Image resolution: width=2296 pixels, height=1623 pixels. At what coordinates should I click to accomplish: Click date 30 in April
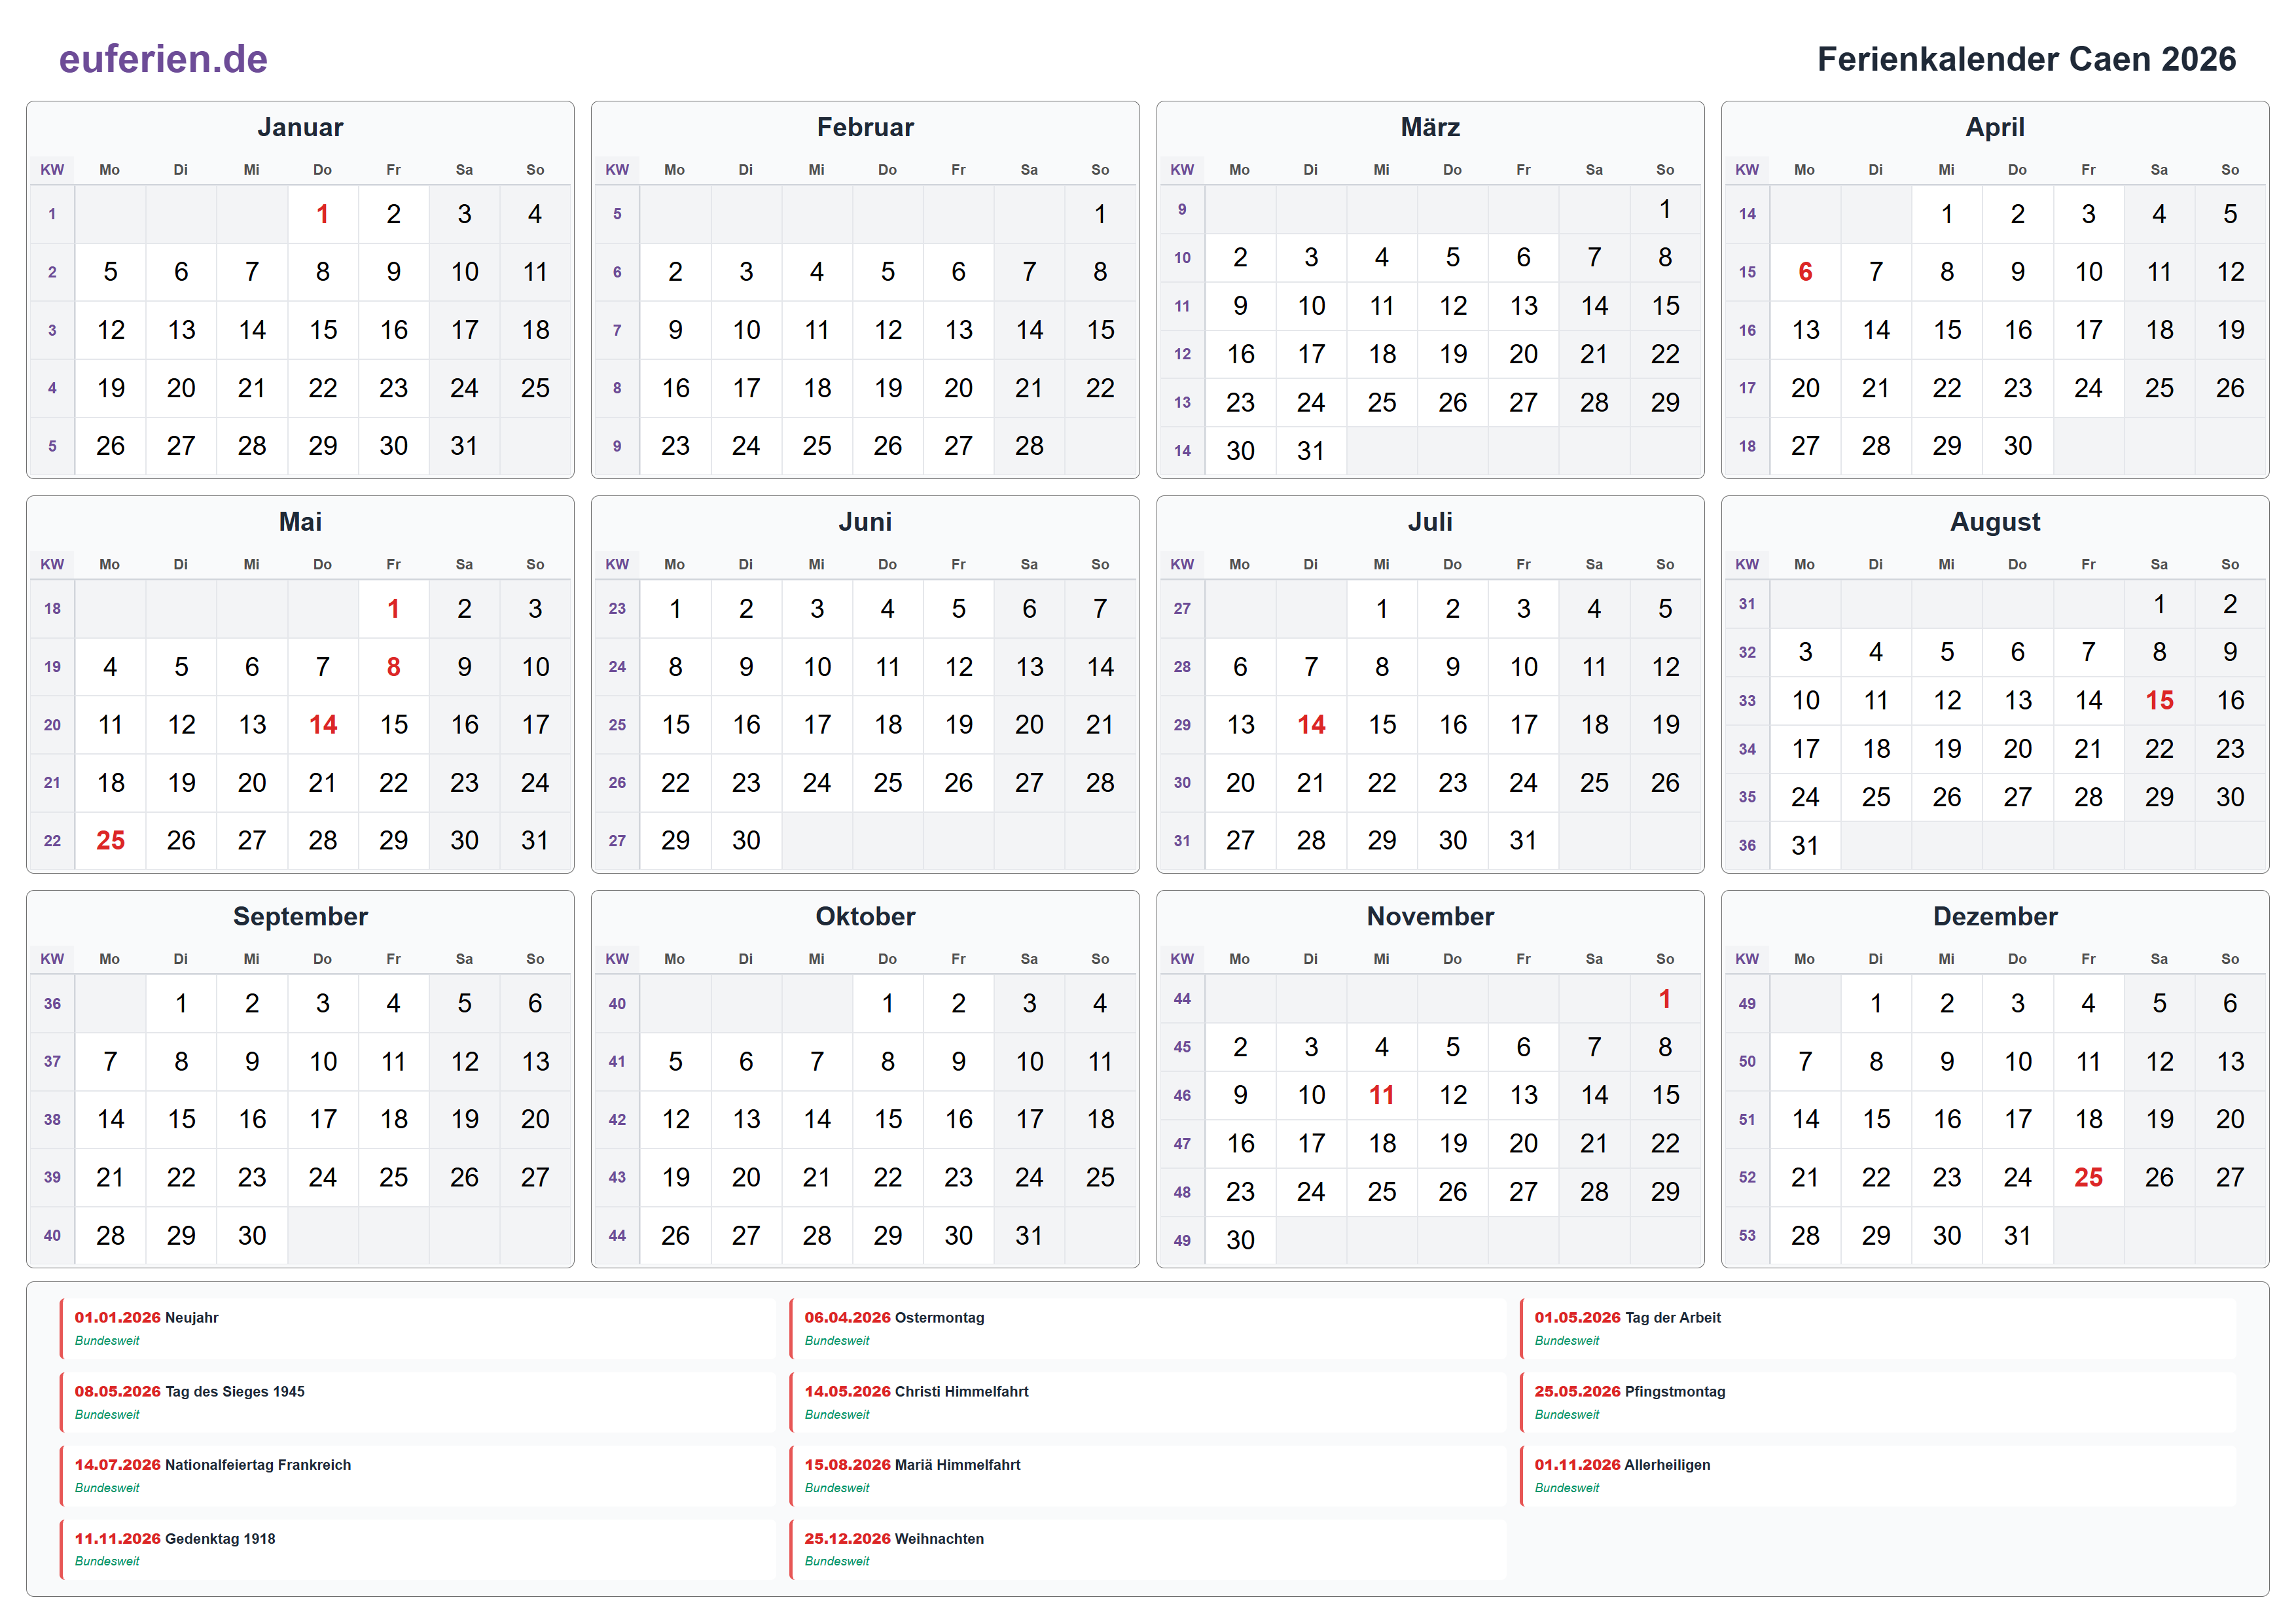(2017, 446)
